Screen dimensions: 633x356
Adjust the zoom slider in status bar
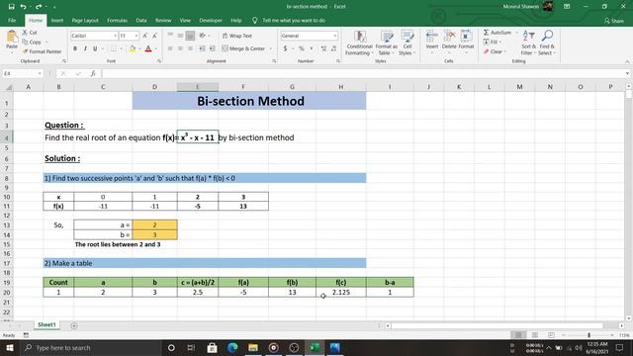[588, 335]
